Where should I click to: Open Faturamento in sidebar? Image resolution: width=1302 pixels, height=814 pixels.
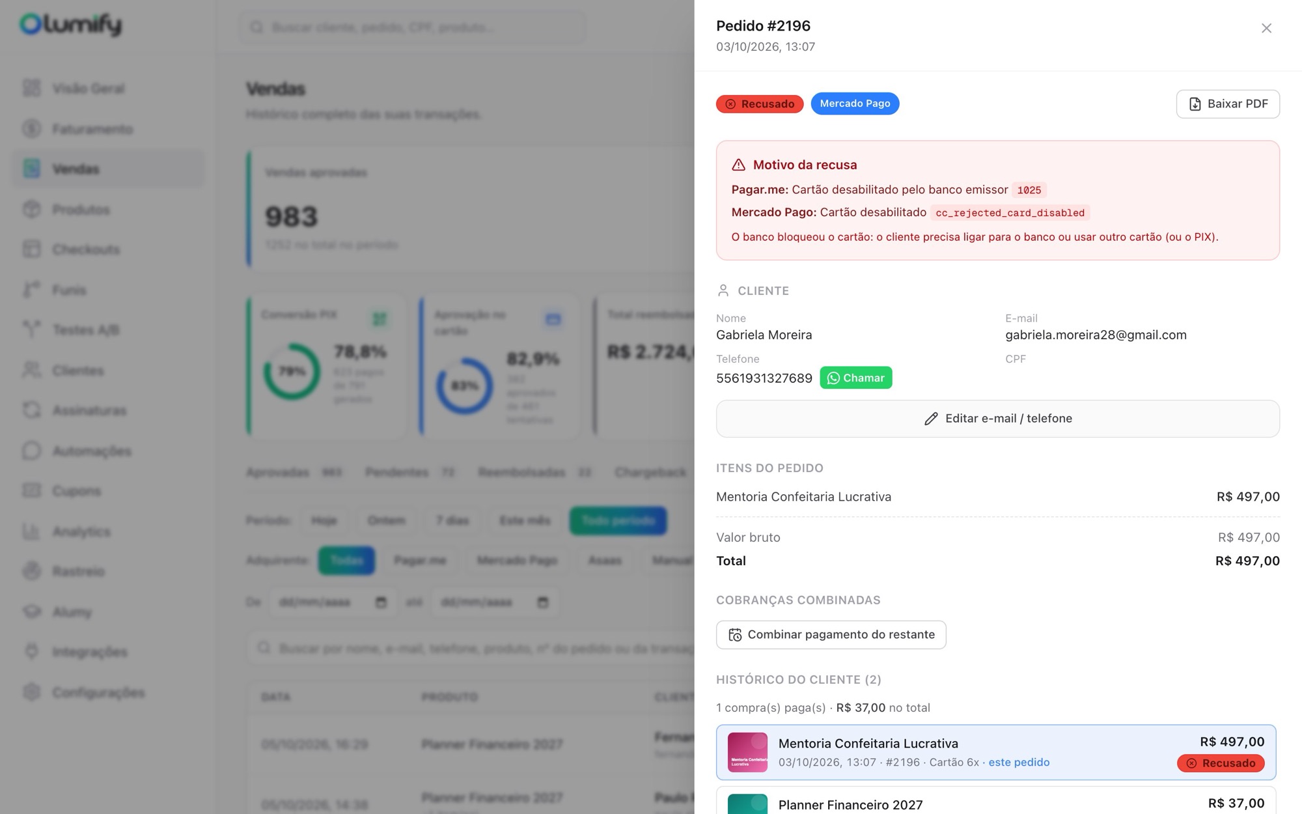[x=92, y=129]
